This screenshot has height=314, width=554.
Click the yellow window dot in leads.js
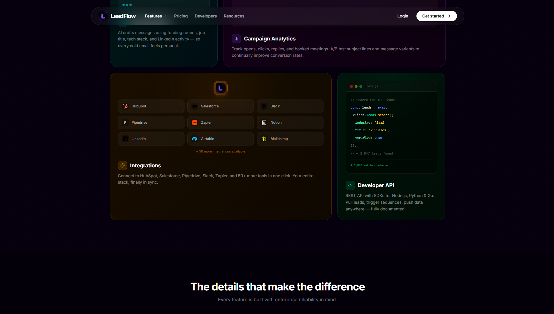coord(356,86)
